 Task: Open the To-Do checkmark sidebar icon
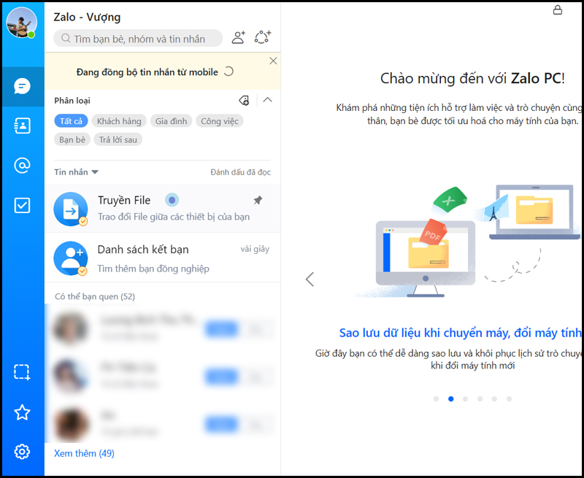click(22, 205)
